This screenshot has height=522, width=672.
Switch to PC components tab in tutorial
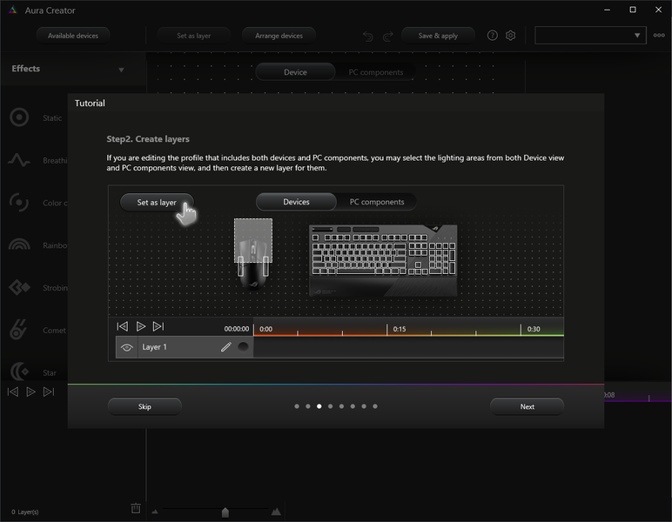[x=377, y=202]
